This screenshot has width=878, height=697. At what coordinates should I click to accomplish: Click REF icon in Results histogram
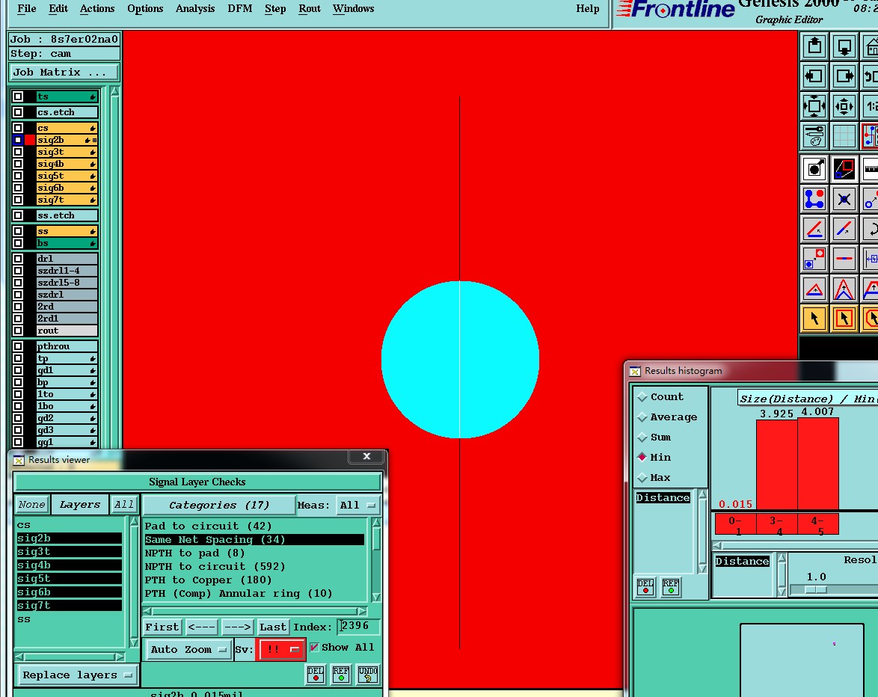pyautogui.click(x=671, y=587)
